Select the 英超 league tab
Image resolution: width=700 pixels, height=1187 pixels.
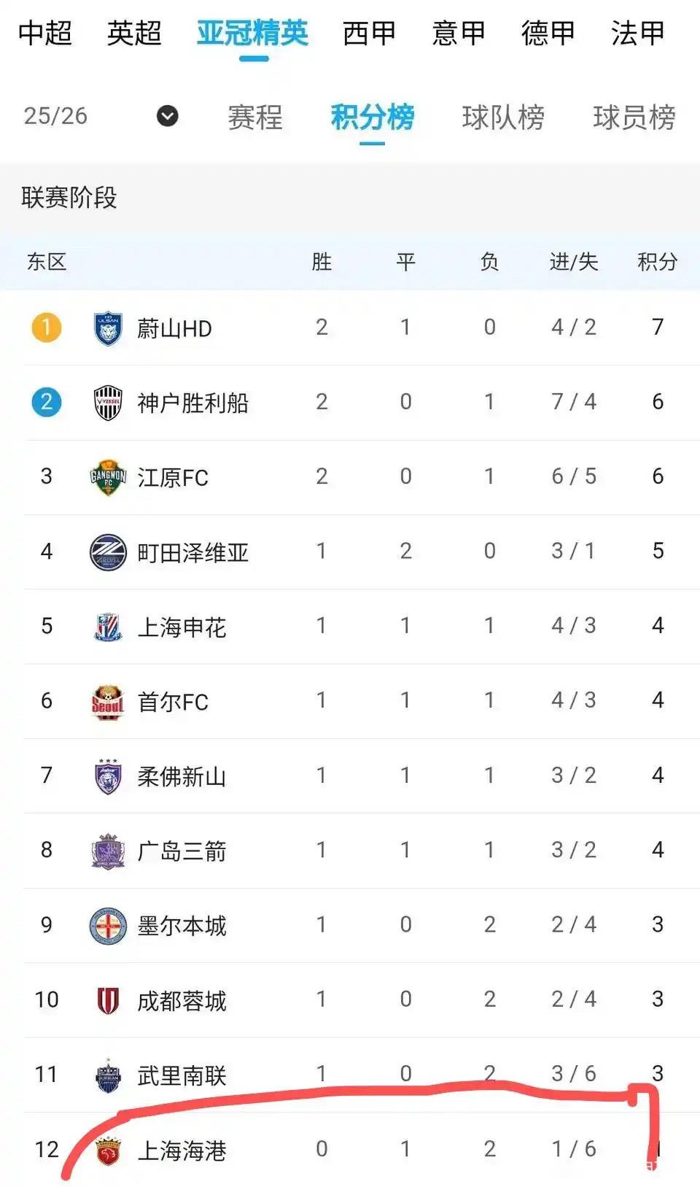tap(134, 34)
